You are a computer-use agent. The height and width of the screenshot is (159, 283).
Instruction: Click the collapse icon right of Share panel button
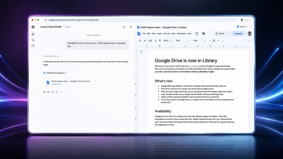pyautogui.click(x=251, y=27)
